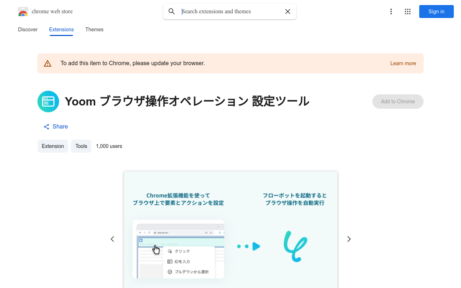Advance the carousel with the right arrow
The image size is (461, 288).
[x=349, y=239]
